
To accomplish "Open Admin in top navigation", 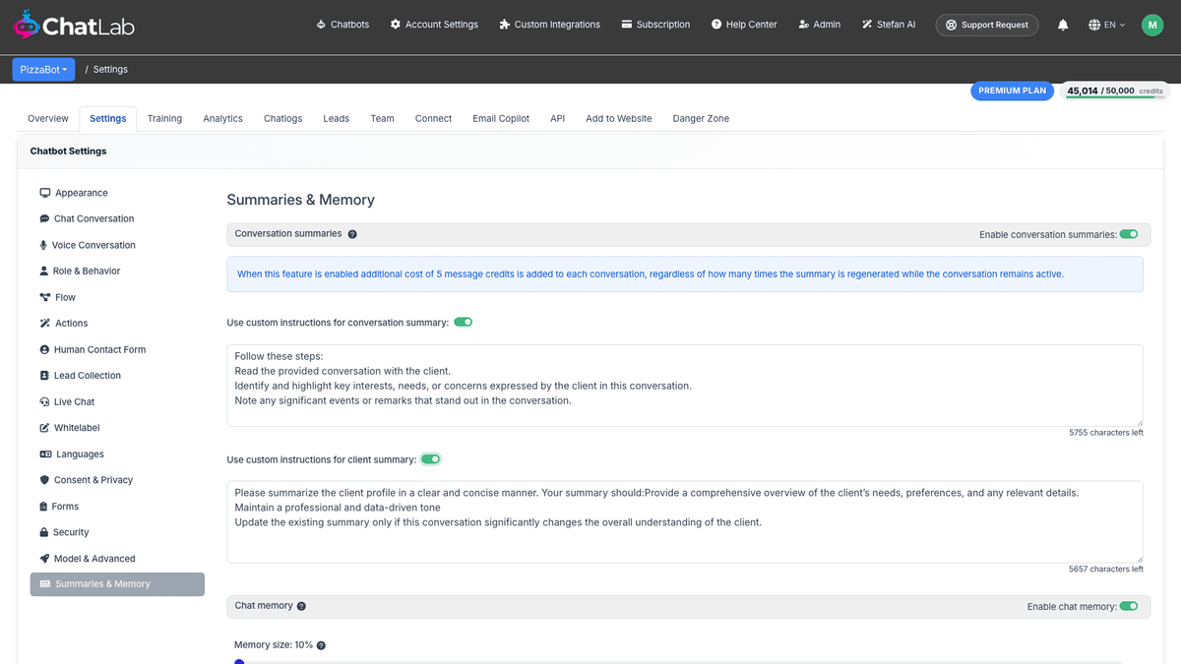I will [820, 25].
